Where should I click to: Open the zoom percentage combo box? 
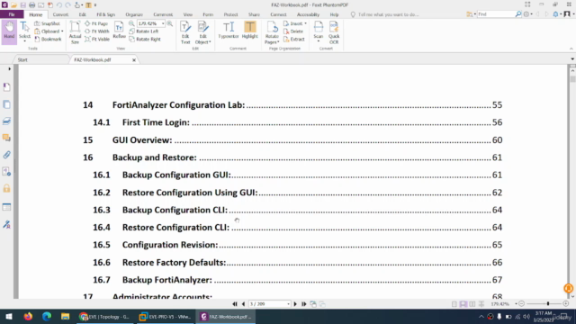pyautogui.click(x=151, y=23)
